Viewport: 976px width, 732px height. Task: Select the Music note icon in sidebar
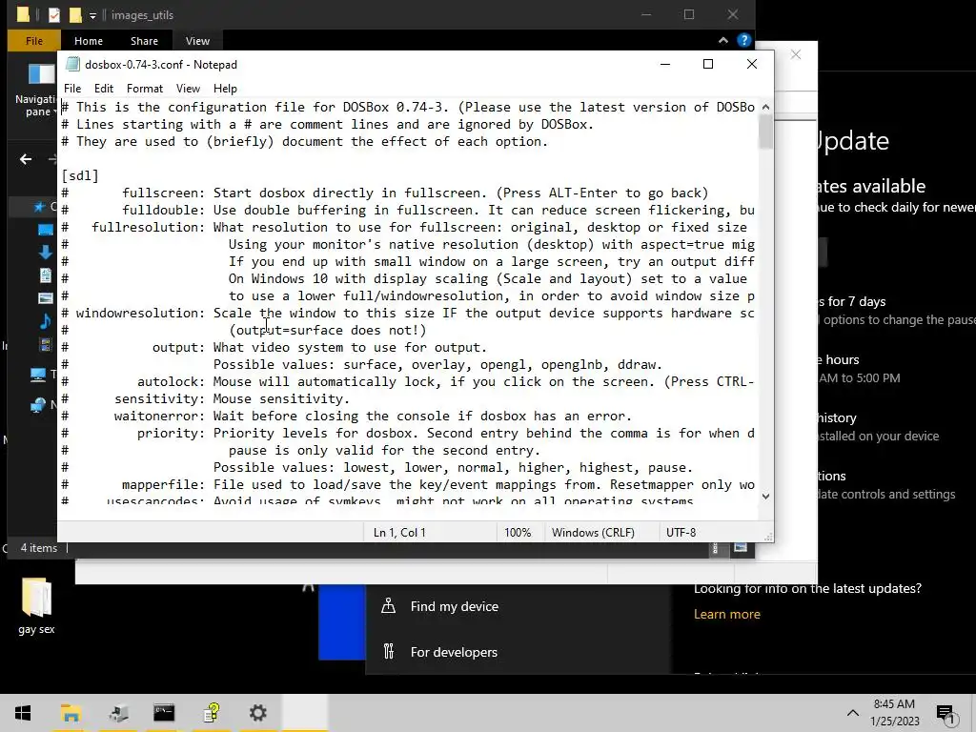[46, 321]
